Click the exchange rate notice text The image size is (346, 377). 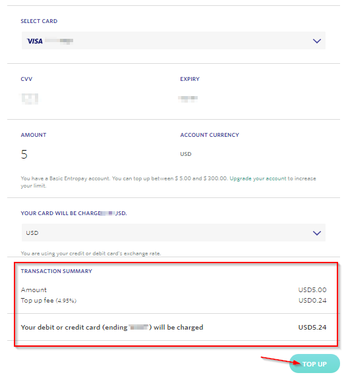91,253
